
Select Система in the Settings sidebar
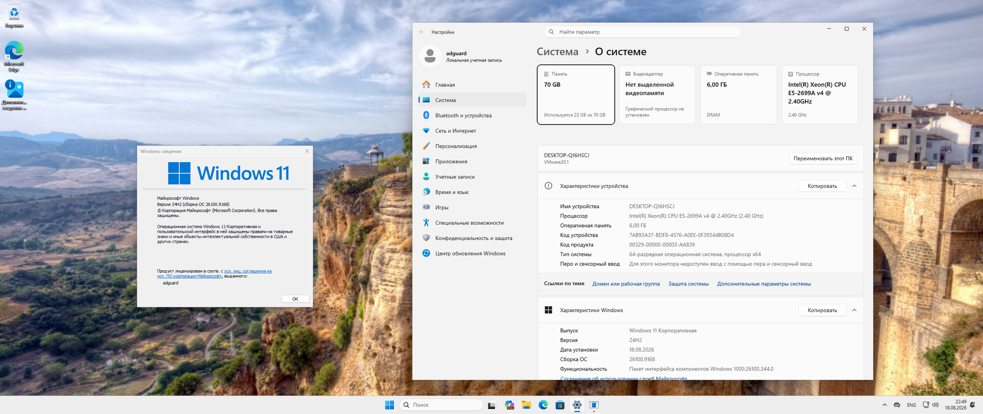(x=472, y=100)
